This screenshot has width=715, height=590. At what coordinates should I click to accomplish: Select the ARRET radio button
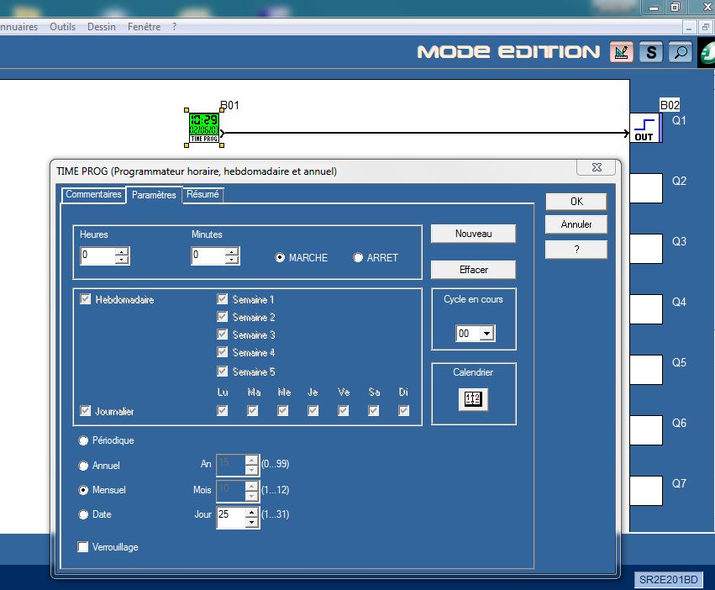359,258
